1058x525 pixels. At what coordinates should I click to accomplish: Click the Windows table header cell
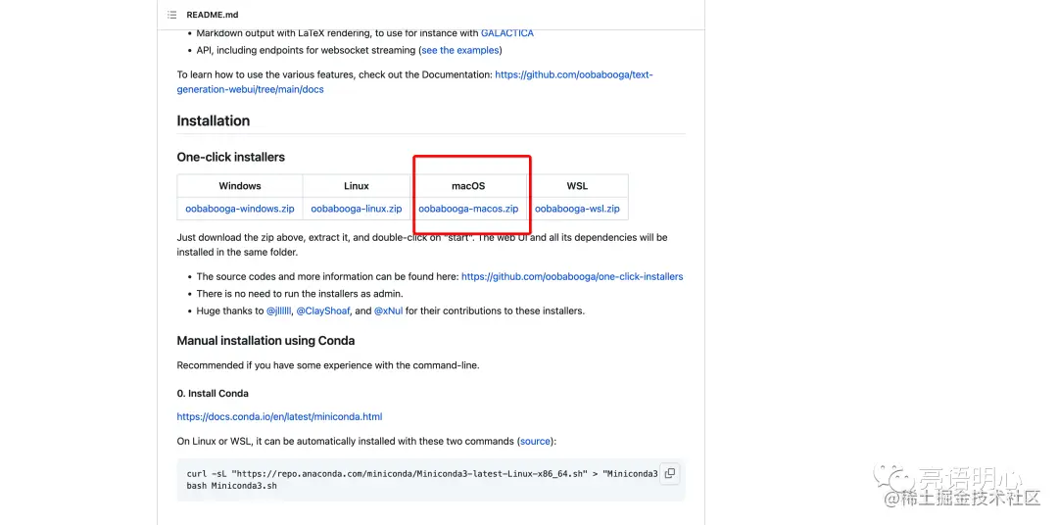point(240,185)
